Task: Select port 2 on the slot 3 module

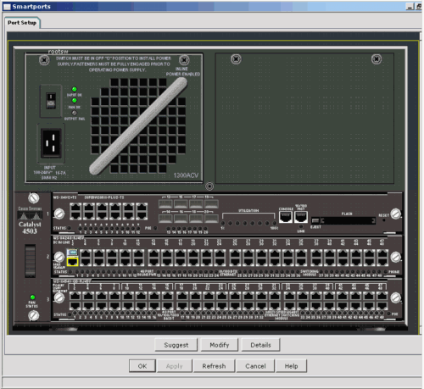Action: pos(75,306)
